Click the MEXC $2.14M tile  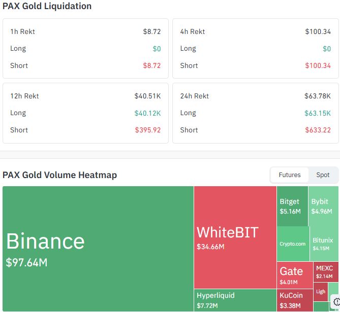326,272
